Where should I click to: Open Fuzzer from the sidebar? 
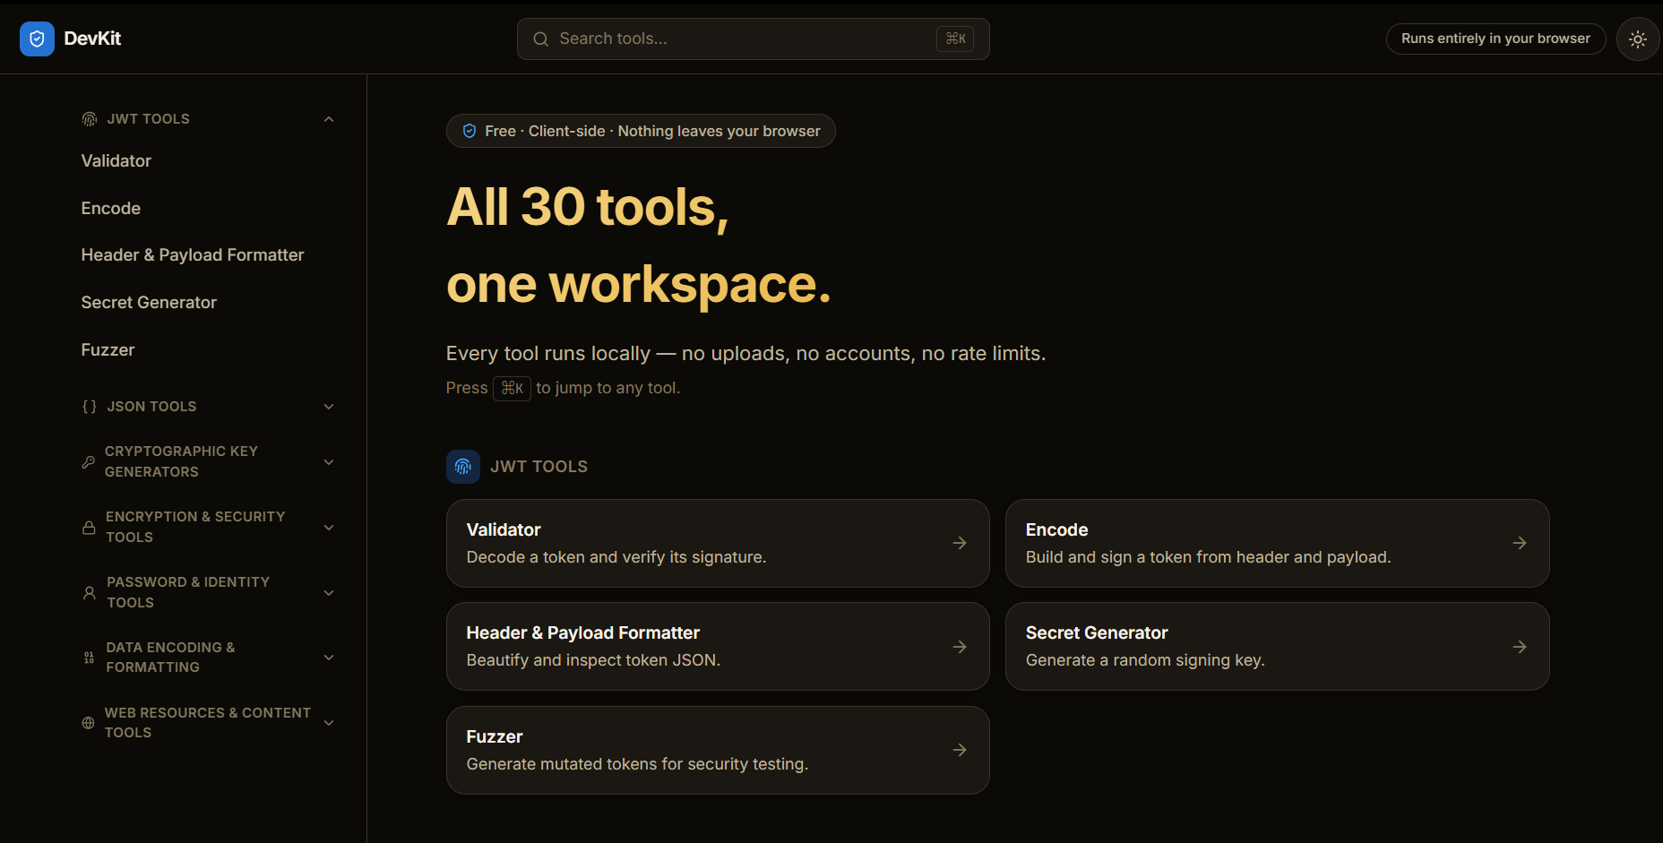click(108, 350)
